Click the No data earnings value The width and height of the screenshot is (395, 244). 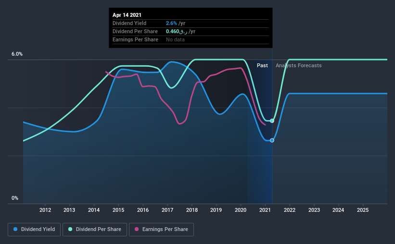click(x=175, y=39)
